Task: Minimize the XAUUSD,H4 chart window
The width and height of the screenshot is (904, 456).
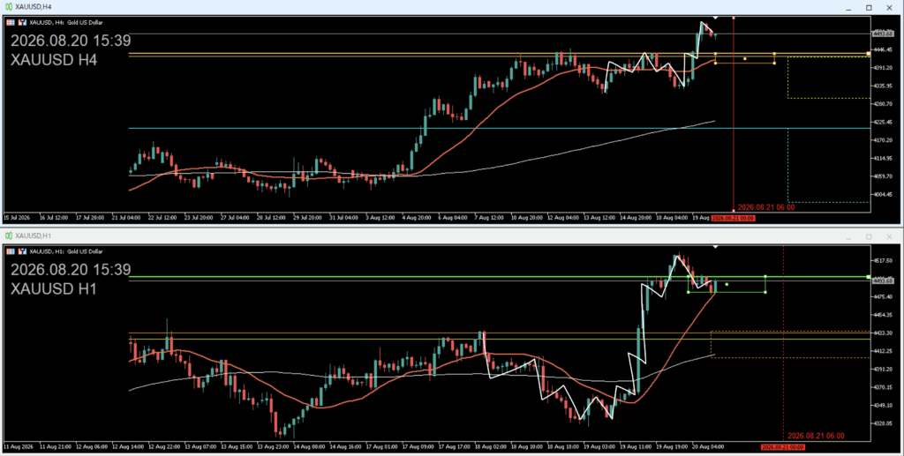Action: pyautogui.click(x=848, y=7)
